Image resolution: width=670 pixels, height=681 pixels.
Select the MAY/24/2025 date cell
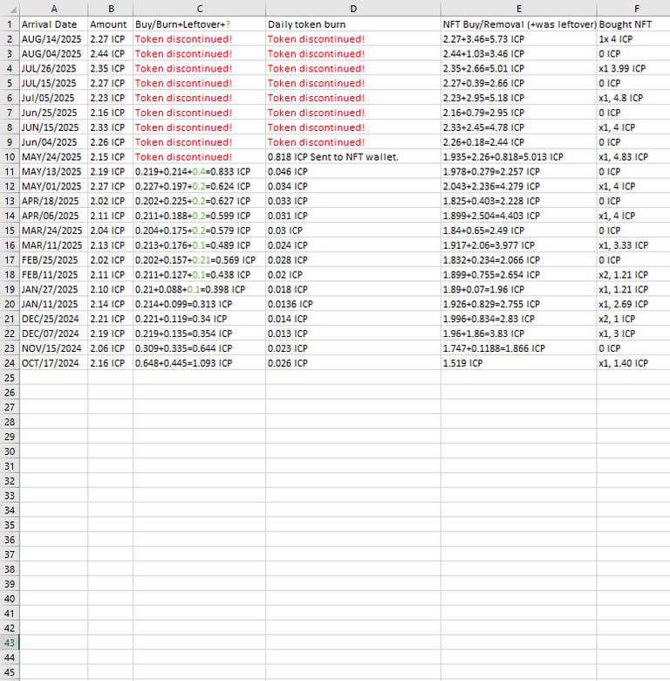54,157
